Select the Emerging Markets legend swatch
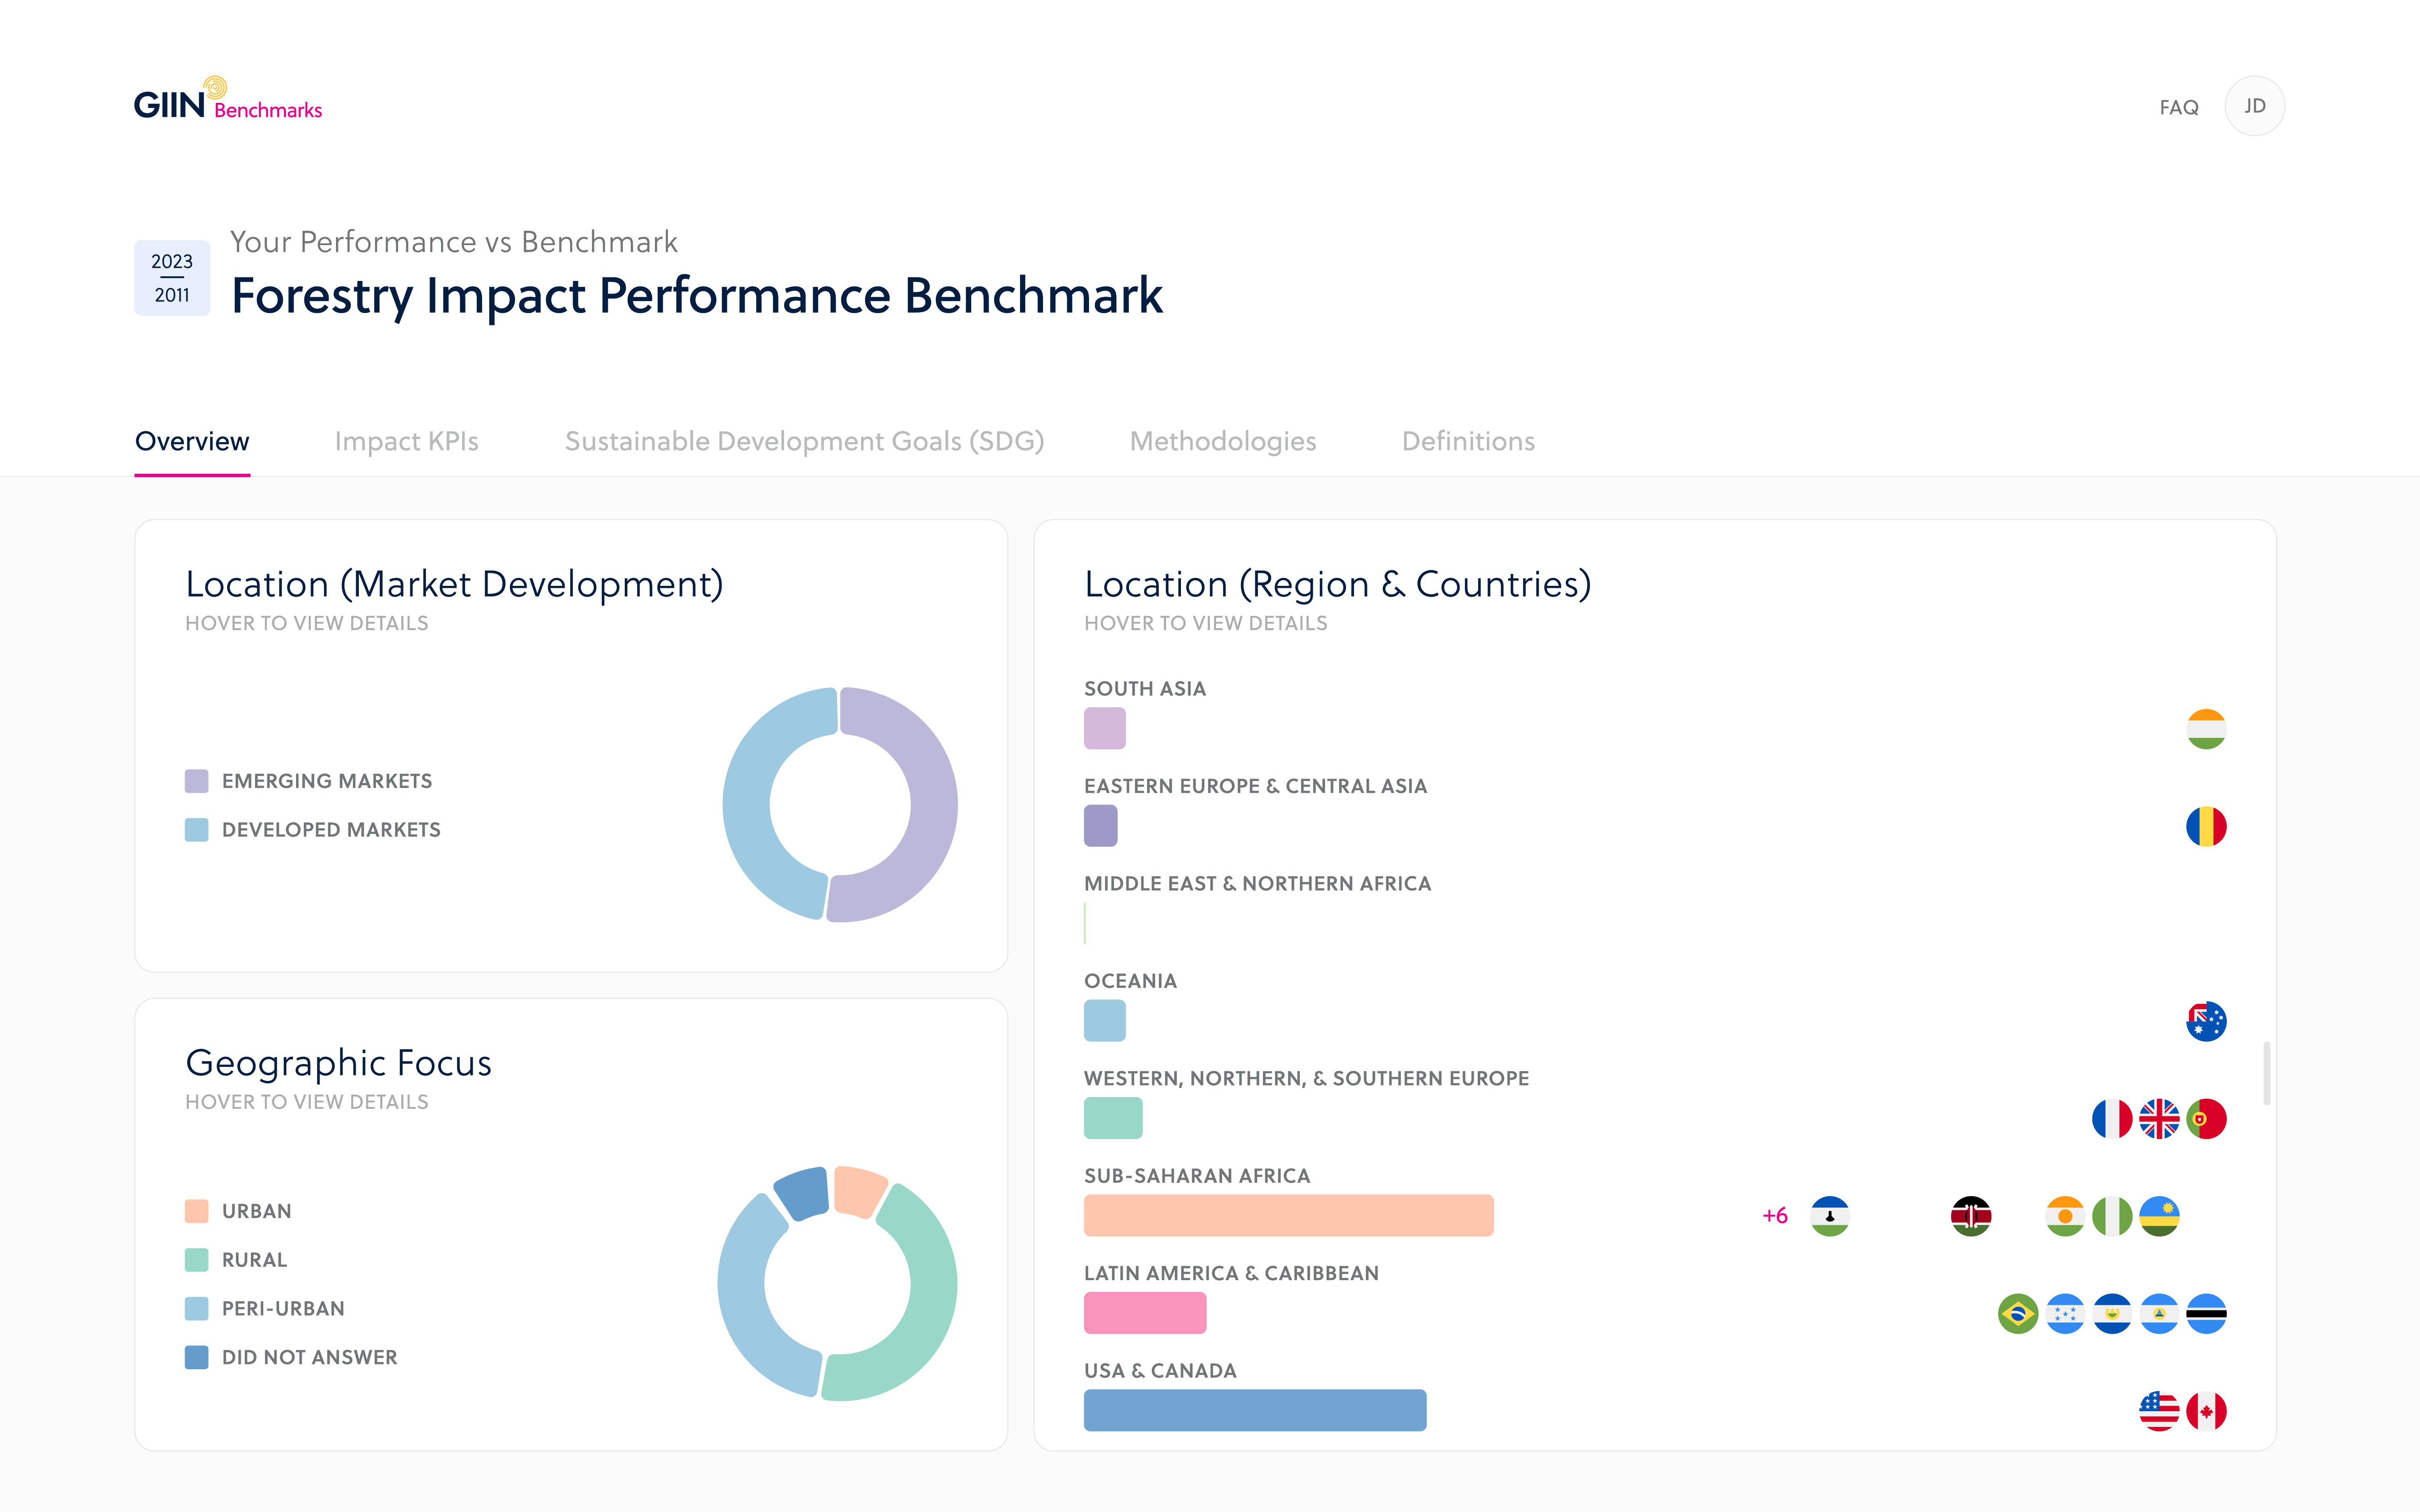The image size is (2420, 1512). [x=197, y=781]
